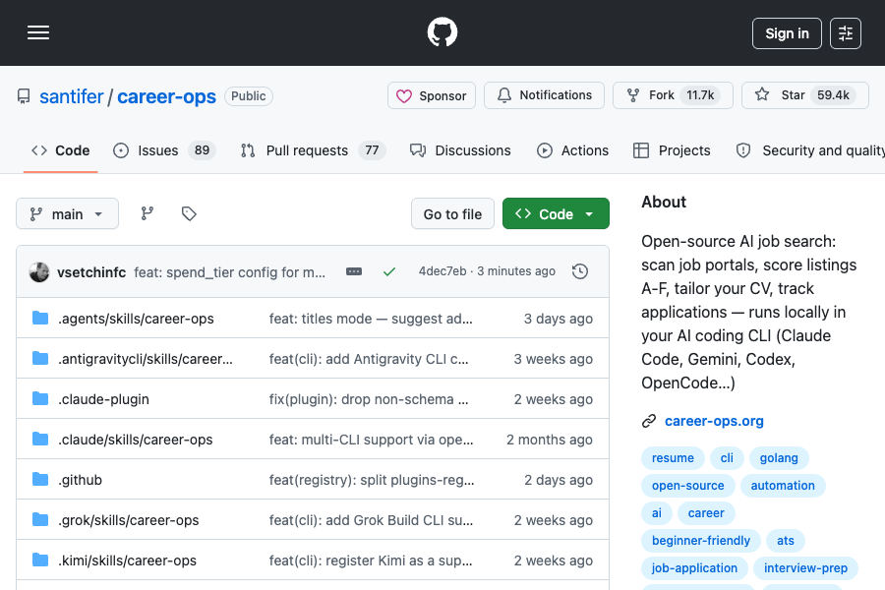Open .antigravitycli/skills/career... folder
This screenshot has height=590, width=885.
point(146,359)
